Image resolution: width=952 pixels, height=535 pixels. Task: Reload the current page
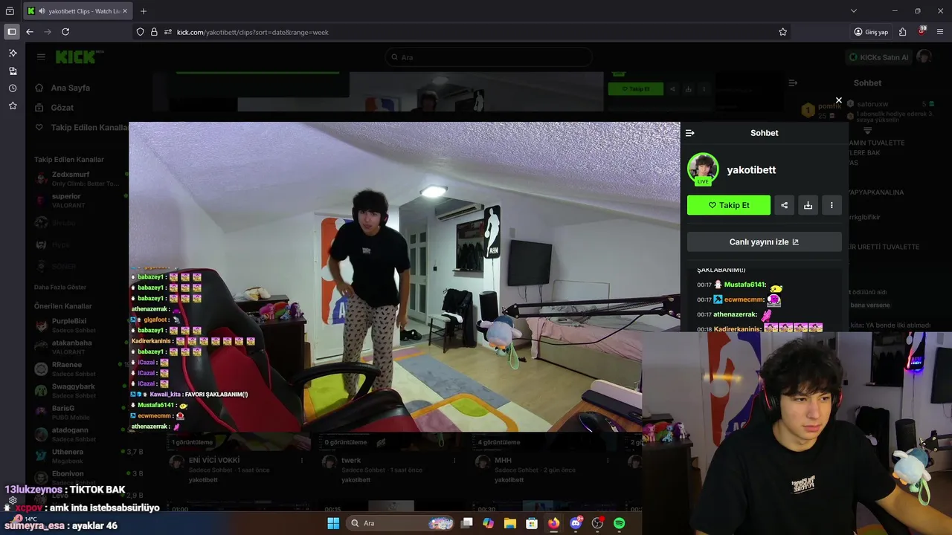coord(65,32)
